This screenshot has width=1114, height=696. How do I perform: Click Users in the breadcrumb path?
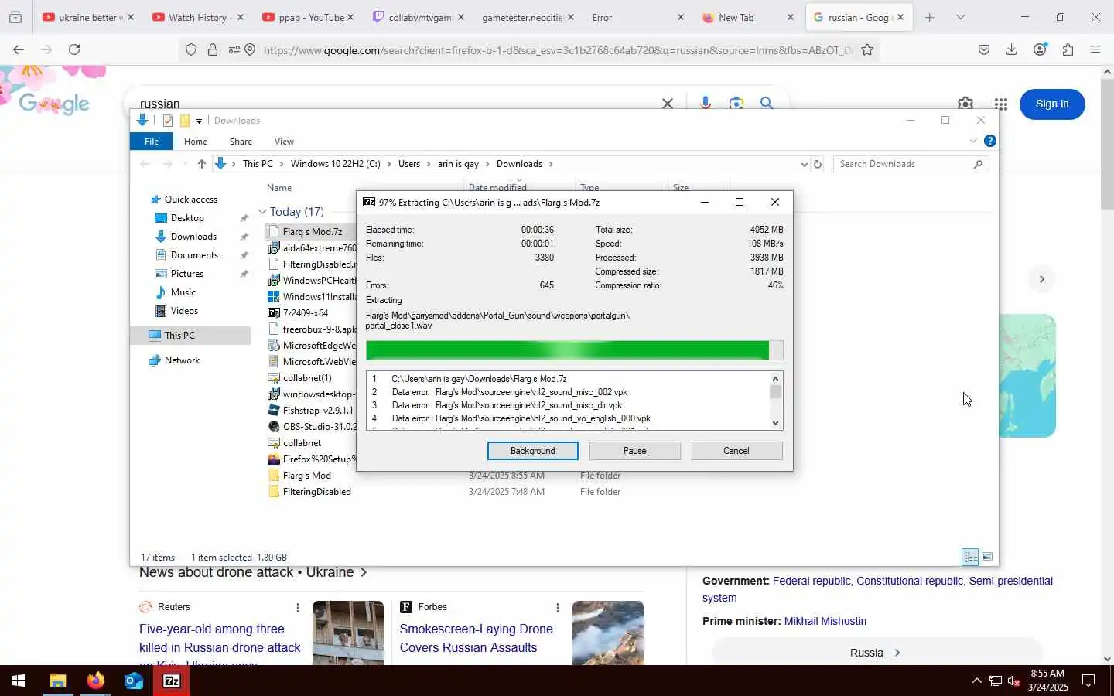coord(409,164)
